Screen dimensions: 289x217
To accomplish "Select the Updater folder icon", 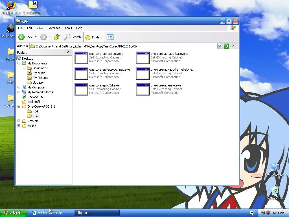I will tap(29, 82).
